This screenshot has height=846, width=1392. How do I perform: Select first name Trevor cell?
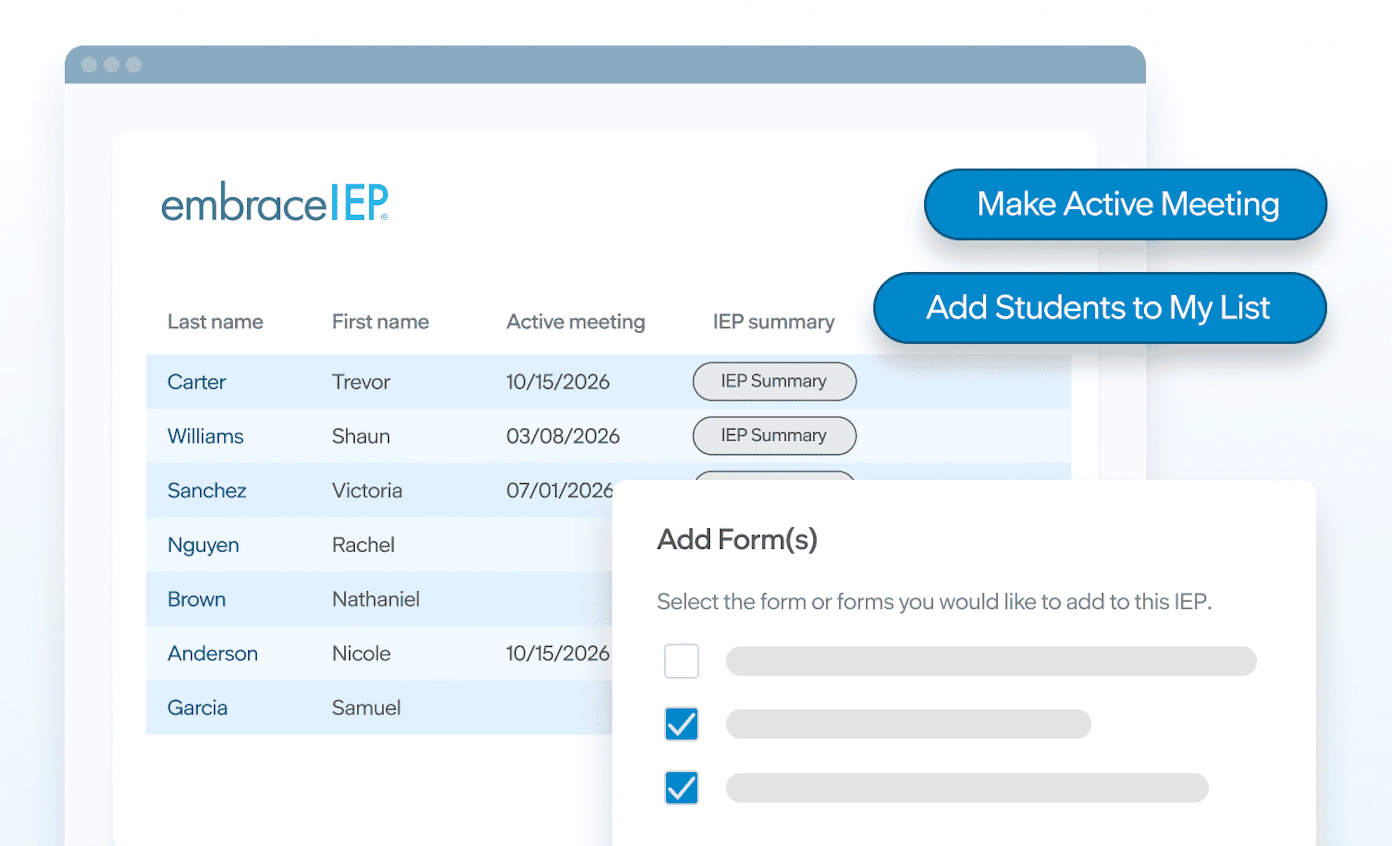(361, 382)
